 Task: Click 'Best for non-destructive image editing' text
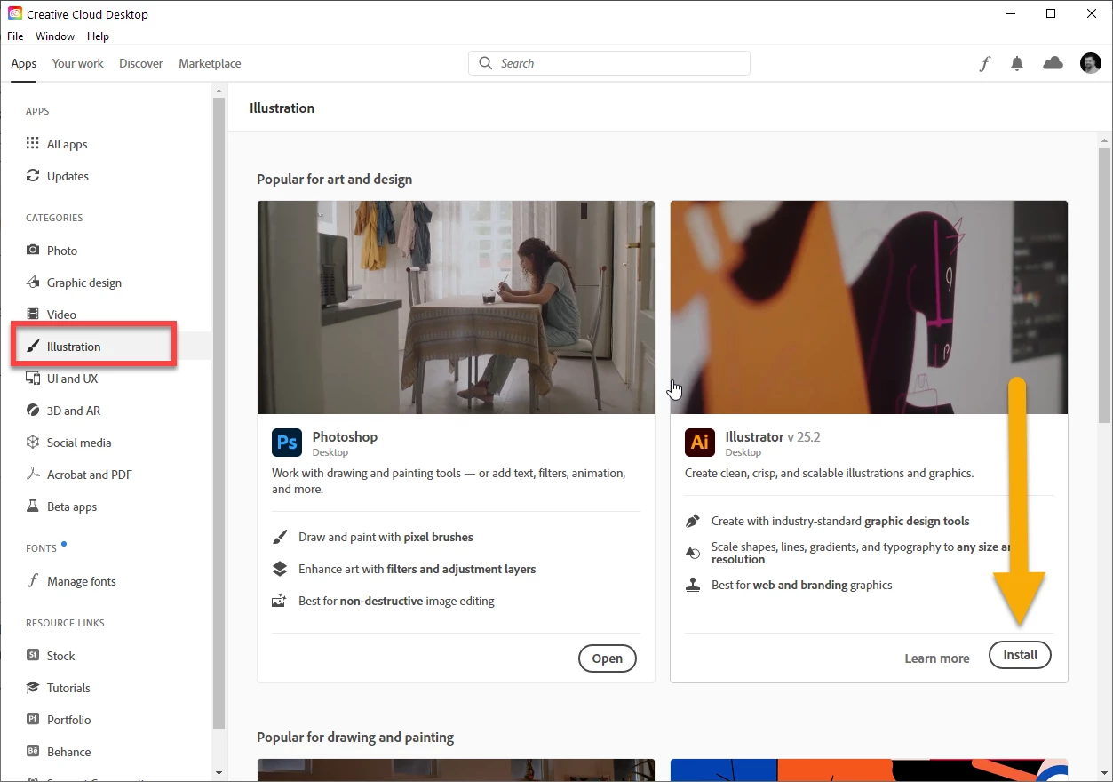coord(396,601)
